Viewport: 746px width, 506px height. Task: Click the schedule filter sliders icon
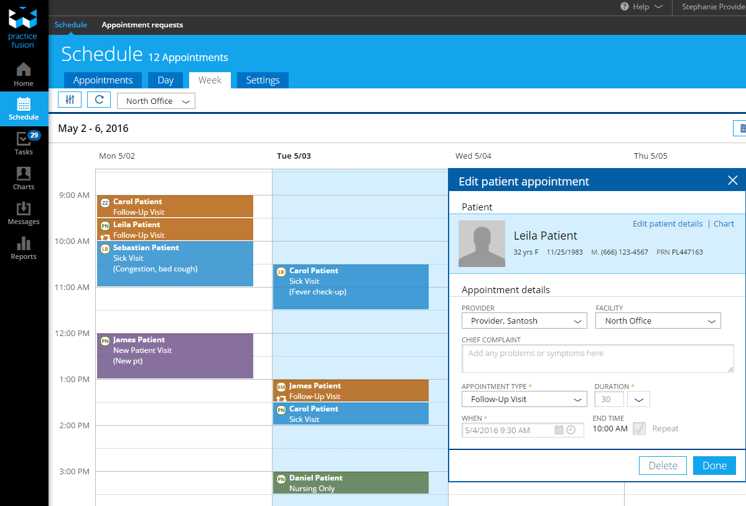70,100
